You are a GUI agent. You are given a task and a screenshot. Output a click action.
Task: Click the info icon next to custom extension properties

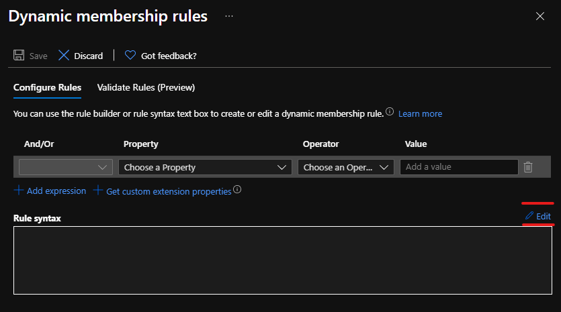point(237,190)
